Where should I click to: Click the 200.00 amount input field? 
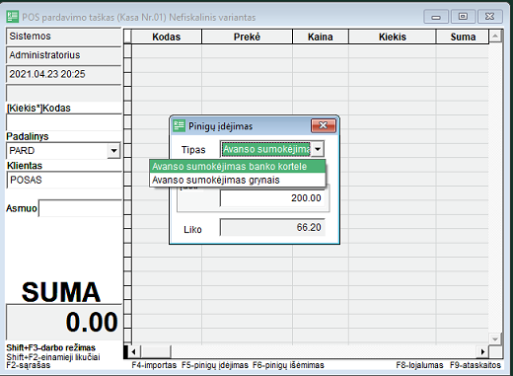pos(272,198)
